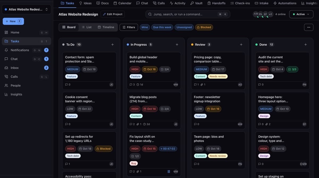This screenshot has height=178, width=319.
Task: Open the Calls item in the sidebar
Action: click(x=26, y=77)
